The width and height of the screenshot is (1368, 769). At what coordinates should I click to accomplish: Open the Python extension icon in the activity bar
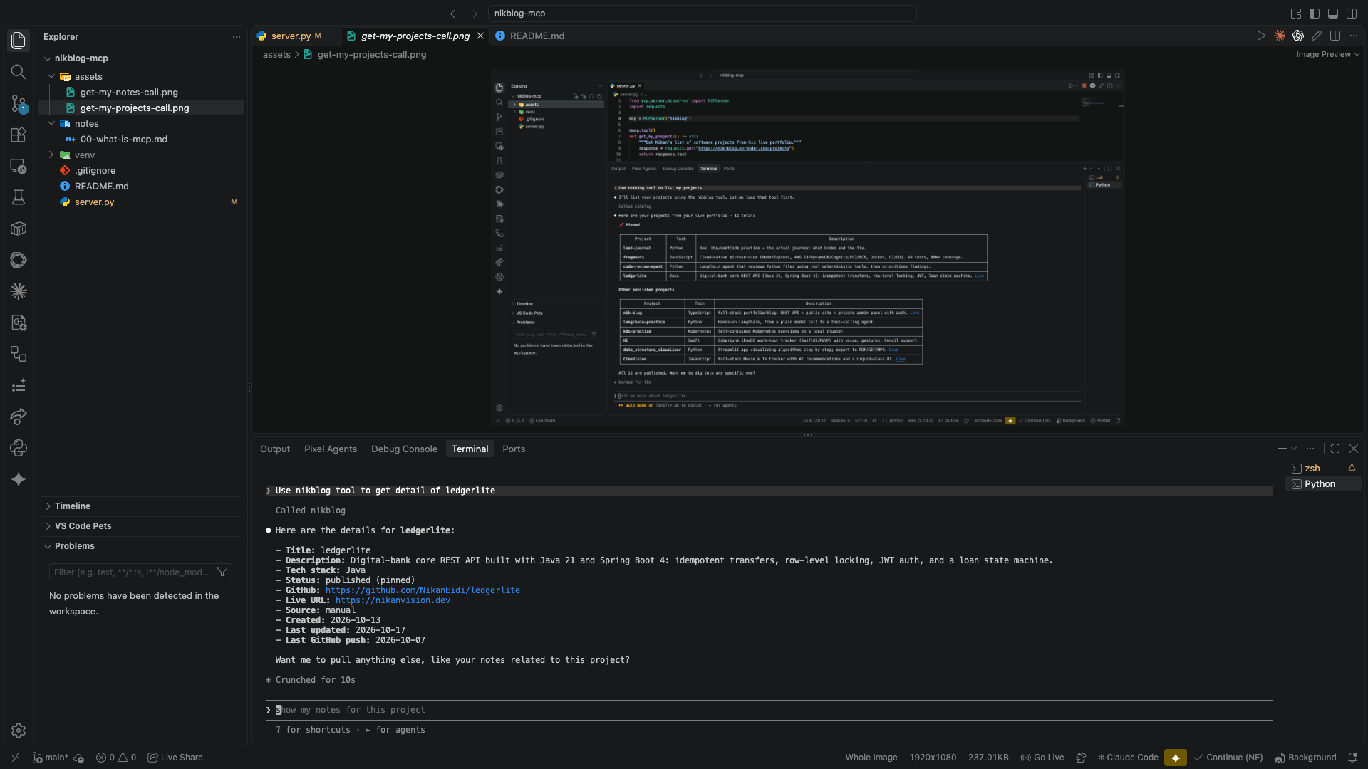(x=19, y=448)
